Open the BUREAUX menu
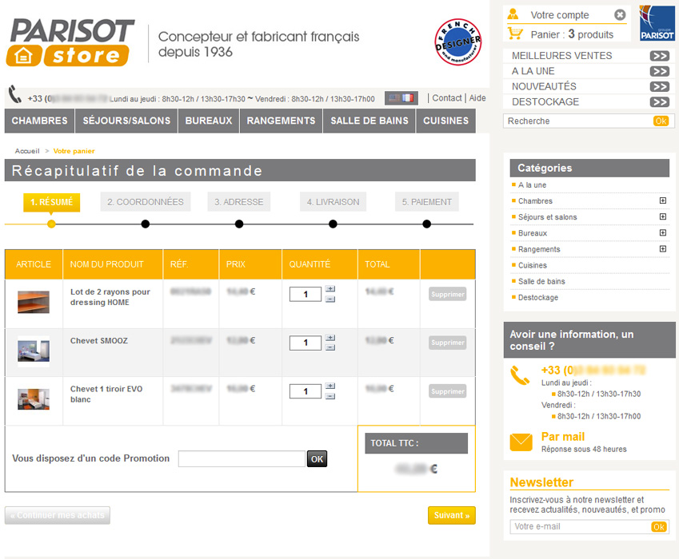The height and width of the screenshot is (559, 679). point(209,121)
